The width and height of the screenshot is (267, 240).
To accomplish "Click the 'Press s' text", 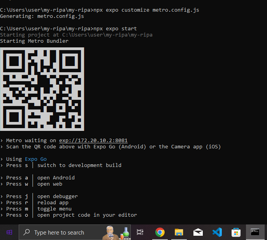I will pos(17,165).
